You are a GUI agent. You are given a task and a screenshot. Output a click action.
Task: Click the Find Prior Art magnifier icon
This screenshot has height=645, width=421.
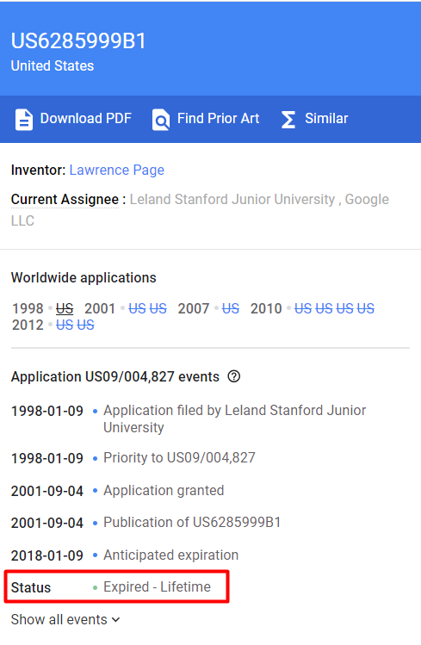point(161,120)
